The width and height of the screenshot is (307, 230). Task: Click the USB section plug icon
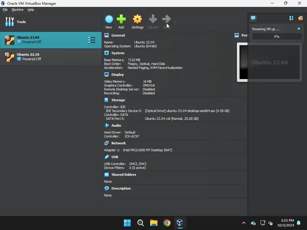coord(106,157)
